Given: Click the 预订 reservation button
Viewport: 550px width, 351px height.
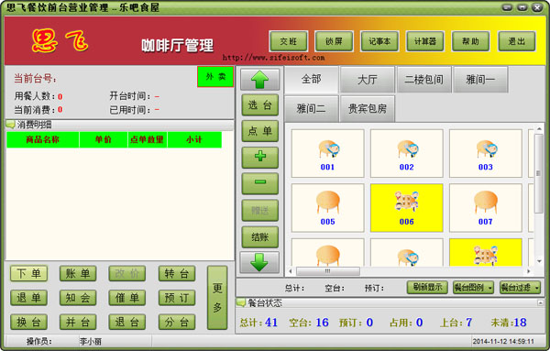Looking at the screenshot, I should pyautogui.click(x=177, y=298).
